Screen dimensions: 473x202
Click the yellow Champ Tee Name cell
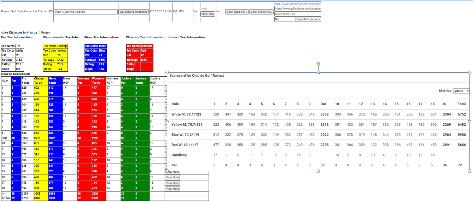click(x=62, y=46)
